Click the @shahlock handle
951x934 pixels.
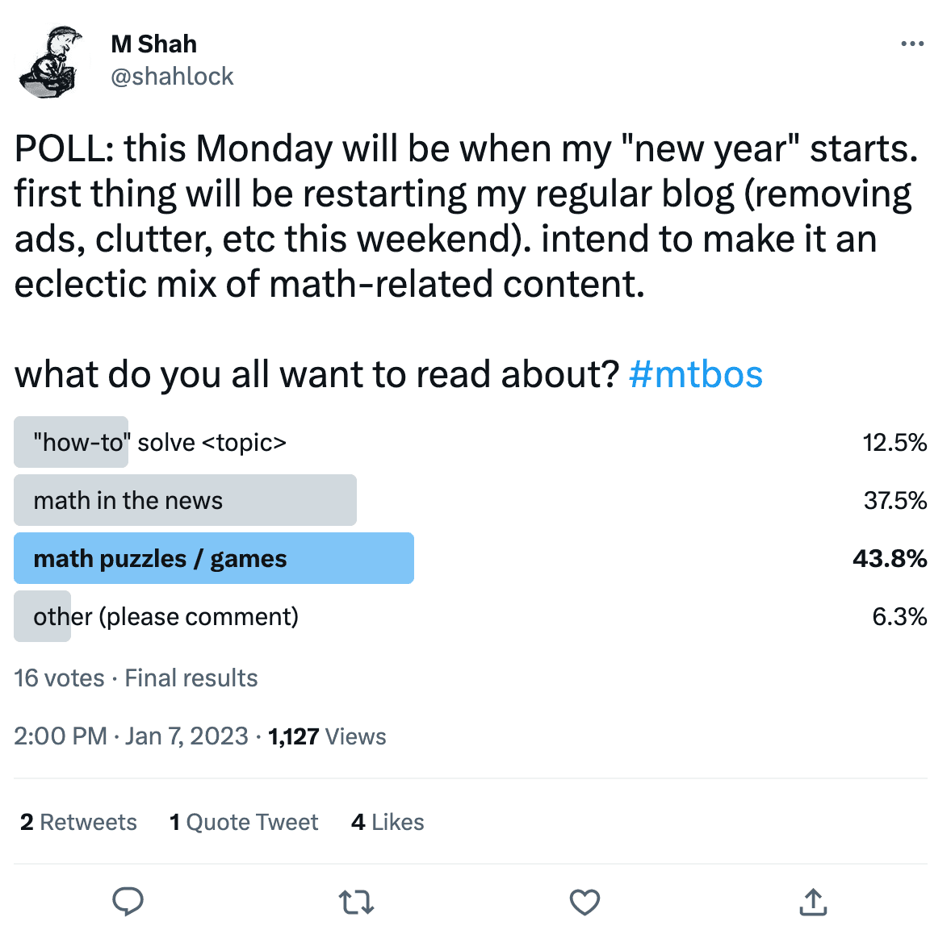coord(171,76)
